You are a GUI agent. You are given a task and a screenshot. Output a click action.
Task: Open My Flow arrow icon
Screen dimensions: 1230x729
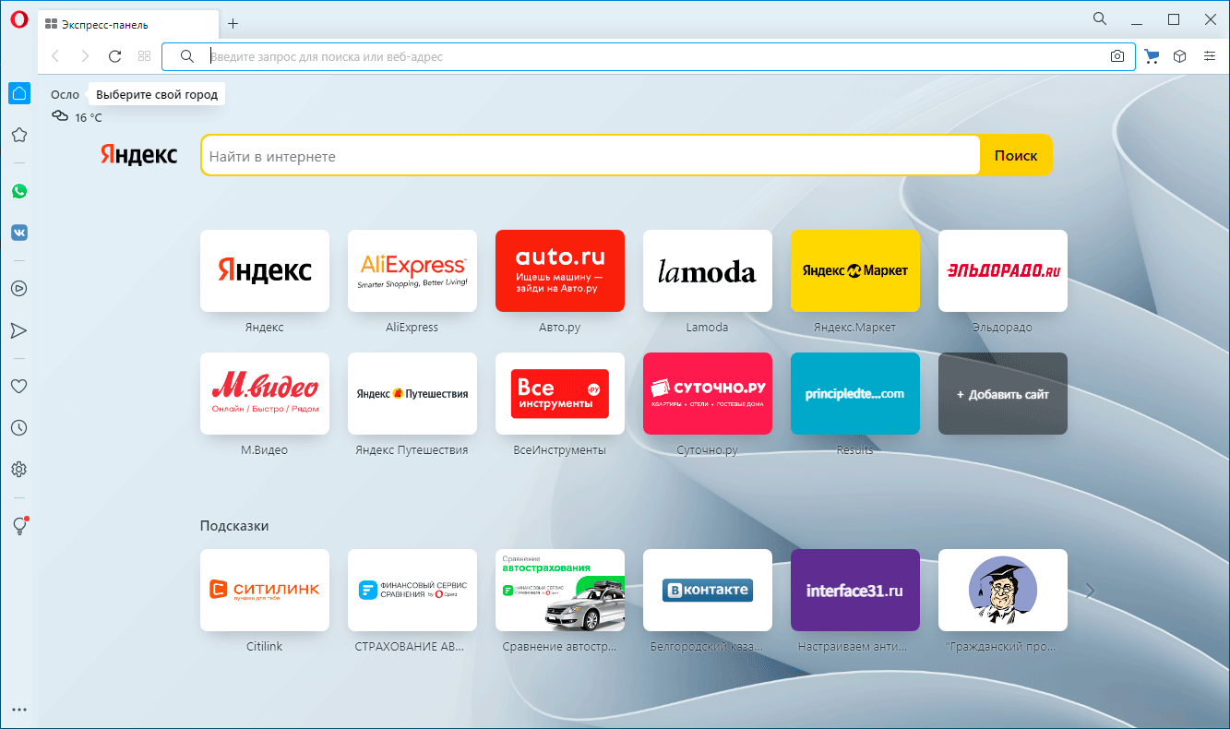[x=18, y=330]
